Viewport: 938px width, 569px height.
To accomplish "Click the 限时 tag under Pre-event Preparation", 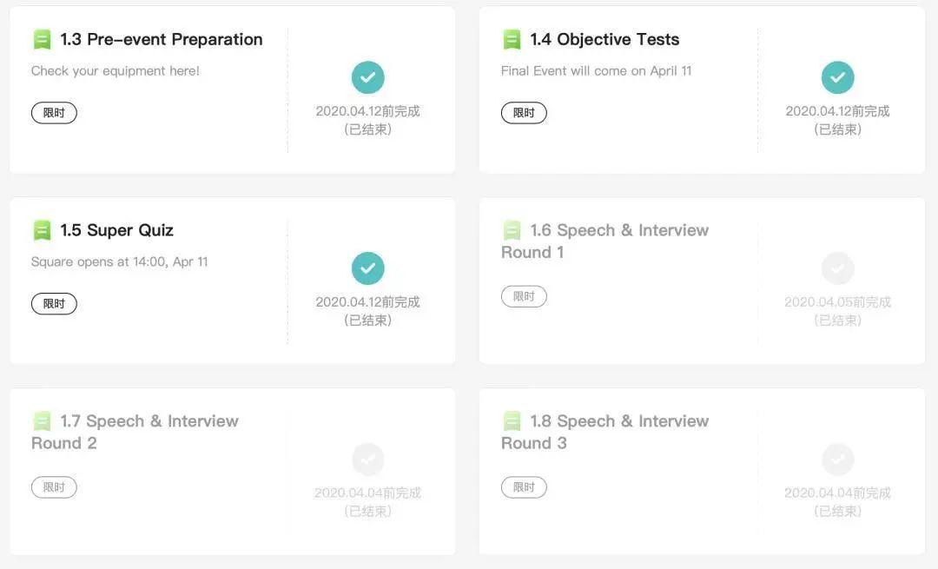I will pos(54,113).
